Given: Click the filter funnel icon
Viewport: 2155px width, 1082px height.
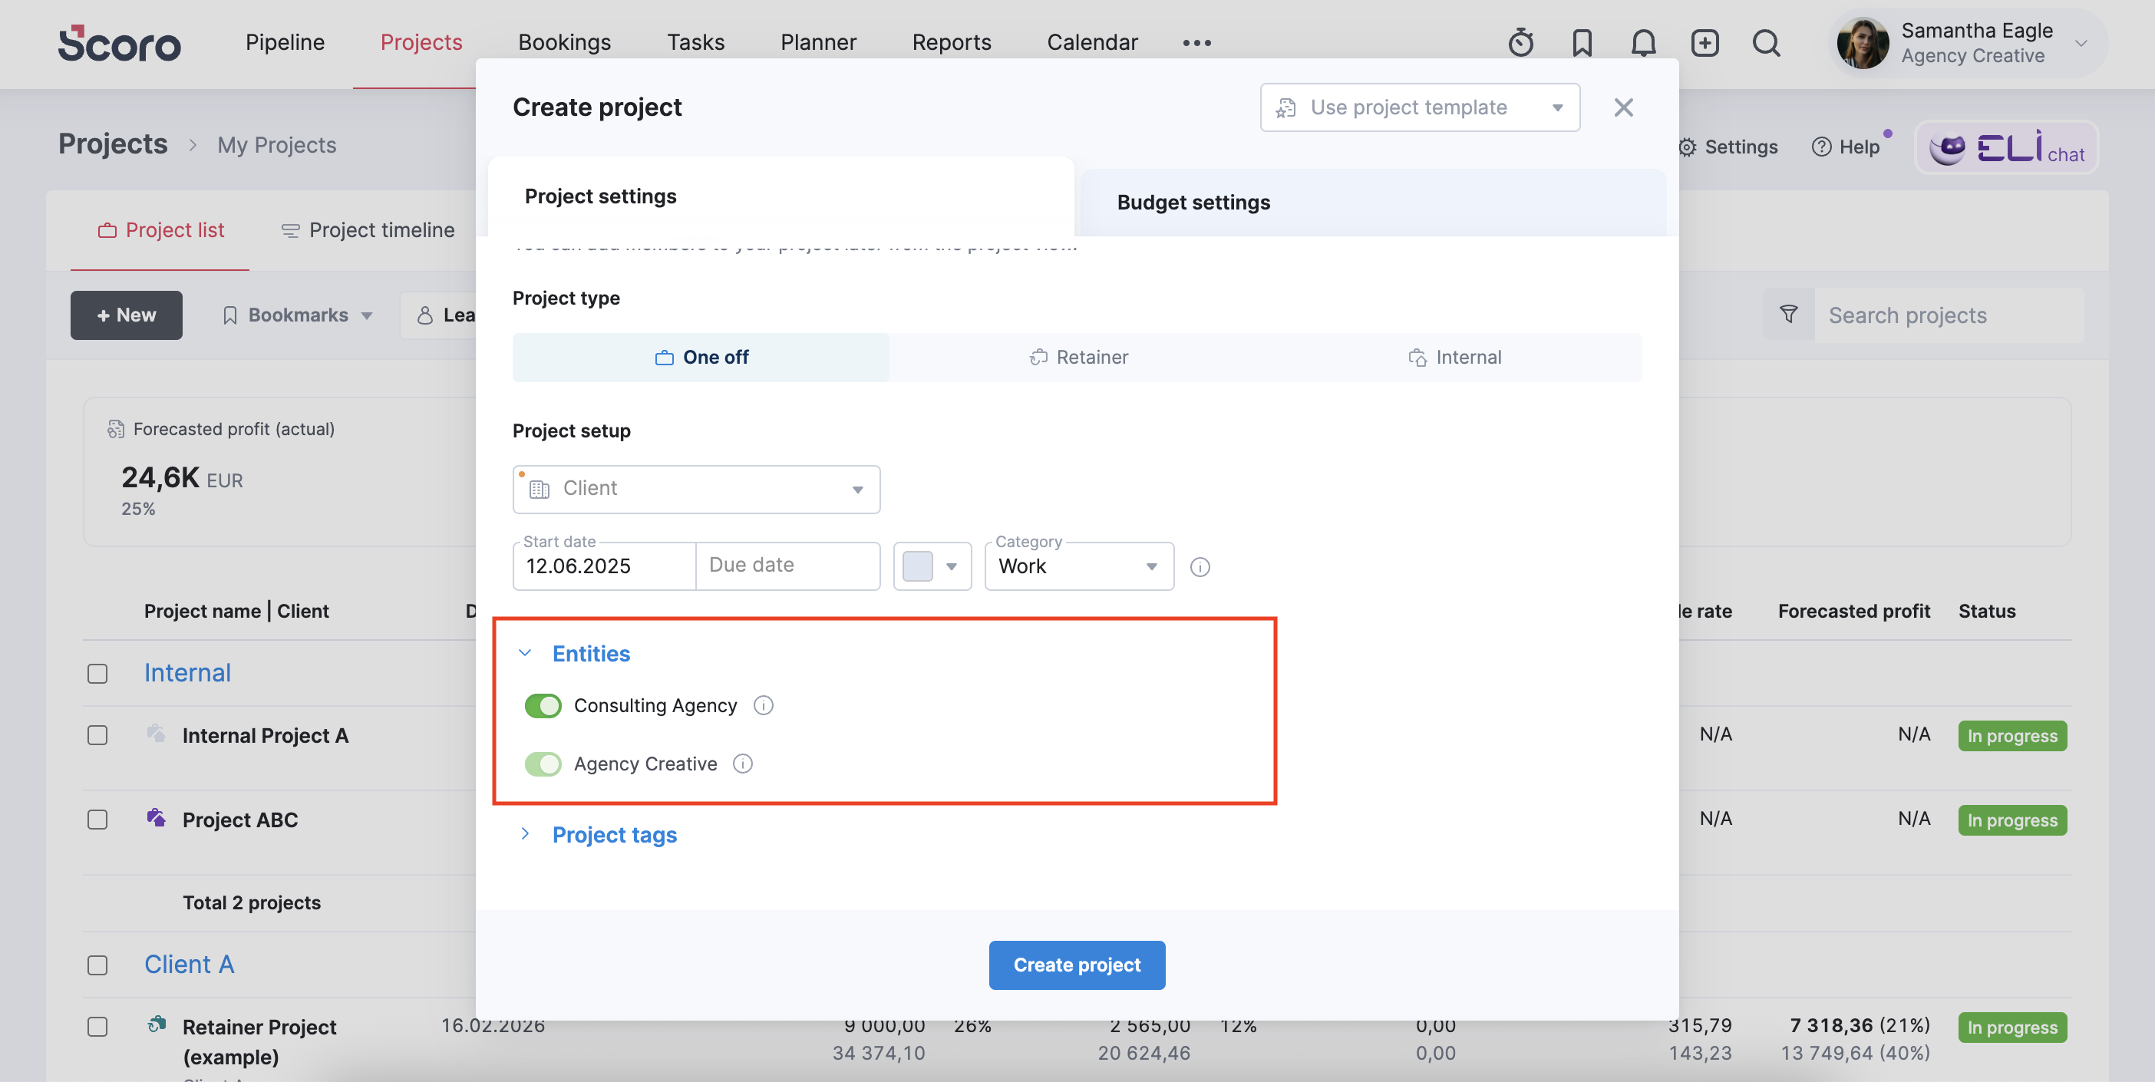Looking at the screenshot, I should point(1789,315).
